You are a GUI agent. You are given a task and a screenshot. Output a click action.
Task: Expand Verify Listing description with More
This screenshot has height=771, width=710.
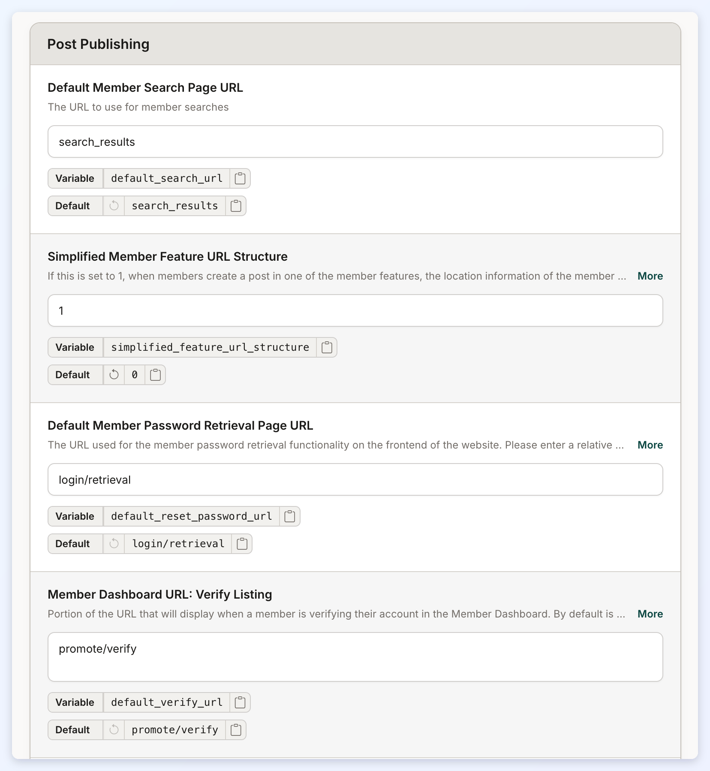coord(650,614)
